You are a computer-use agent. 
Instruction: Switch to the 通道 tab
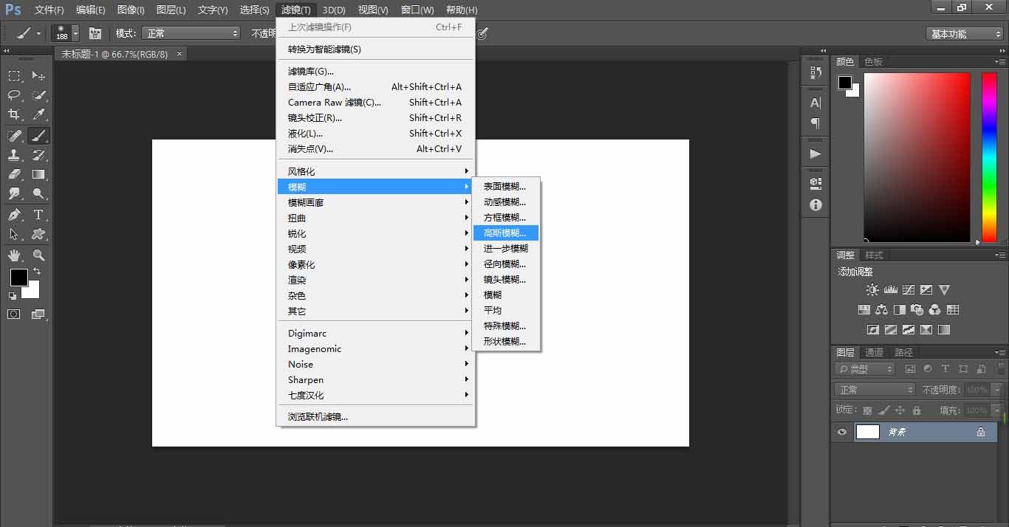pyautogui.click(x=874, y=352)
